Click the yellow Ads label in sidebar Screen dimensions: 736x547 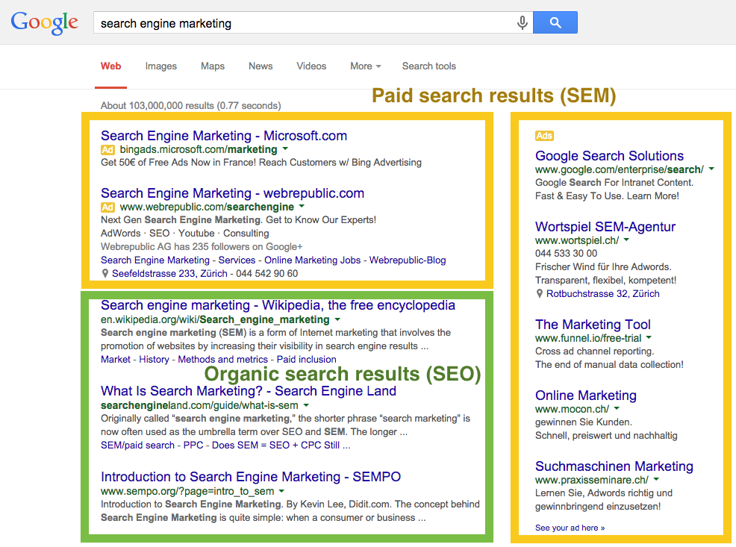tap(544, 136)
